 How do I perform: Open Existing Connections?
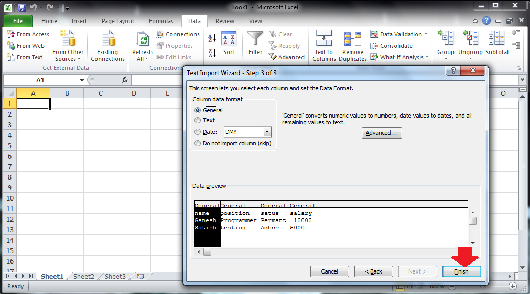(107, 46)
